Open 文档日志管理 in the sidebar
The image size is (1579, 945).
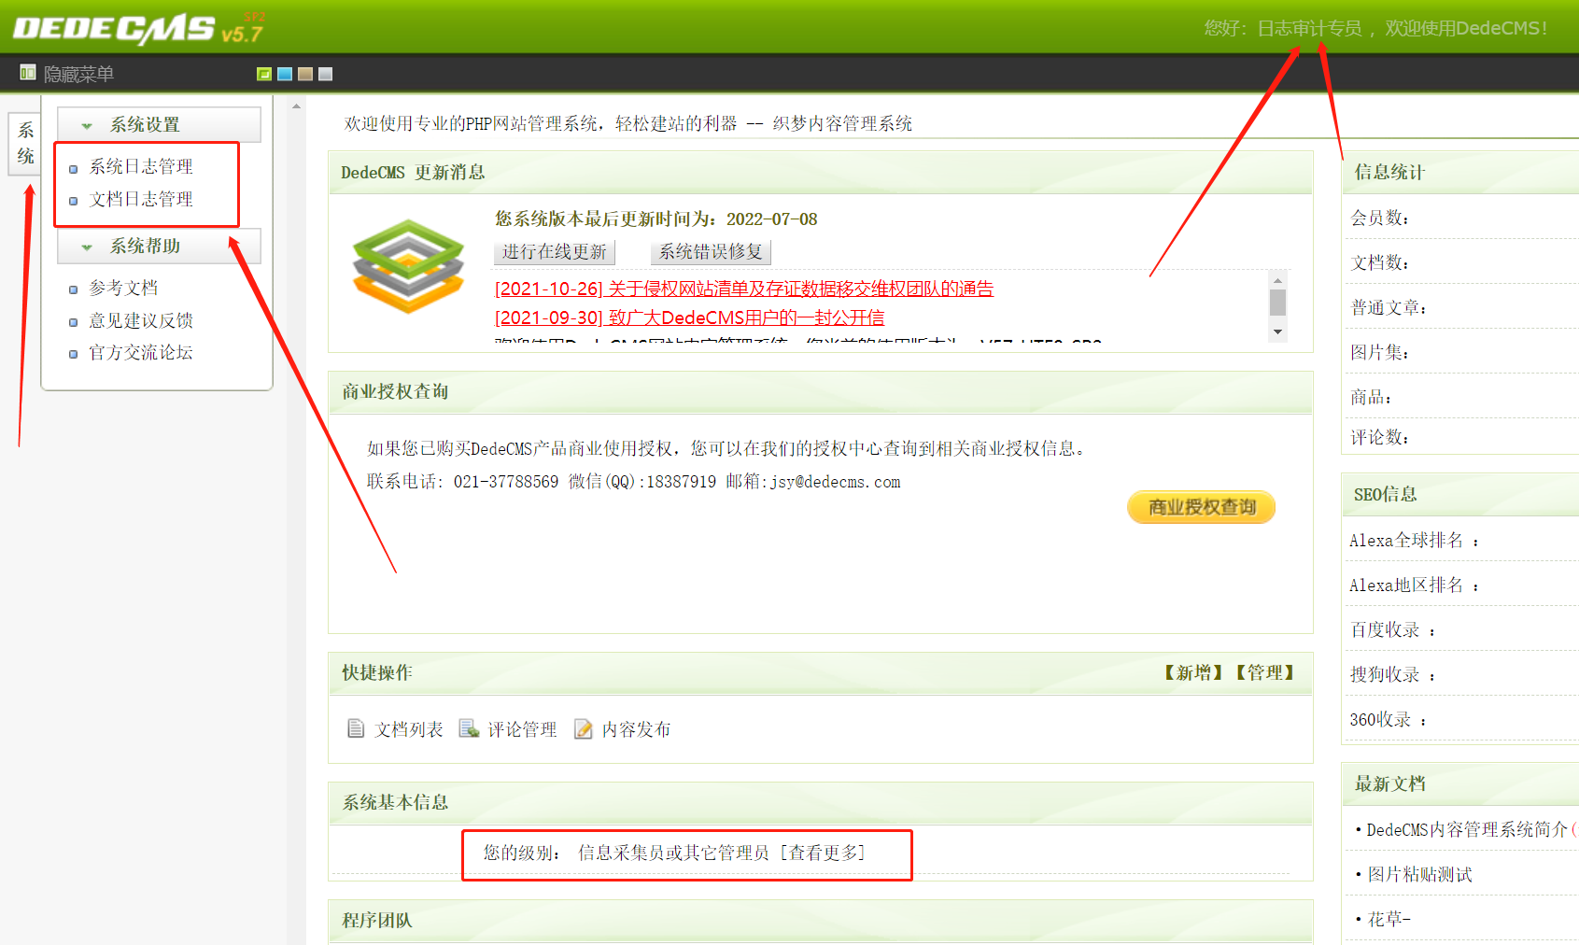[x=141, y=199]
